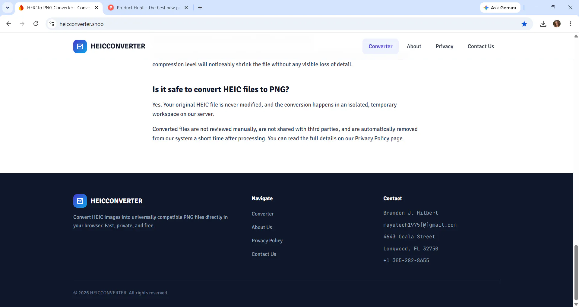
Task: Go back using the browser back arrow
Action: 9,24
